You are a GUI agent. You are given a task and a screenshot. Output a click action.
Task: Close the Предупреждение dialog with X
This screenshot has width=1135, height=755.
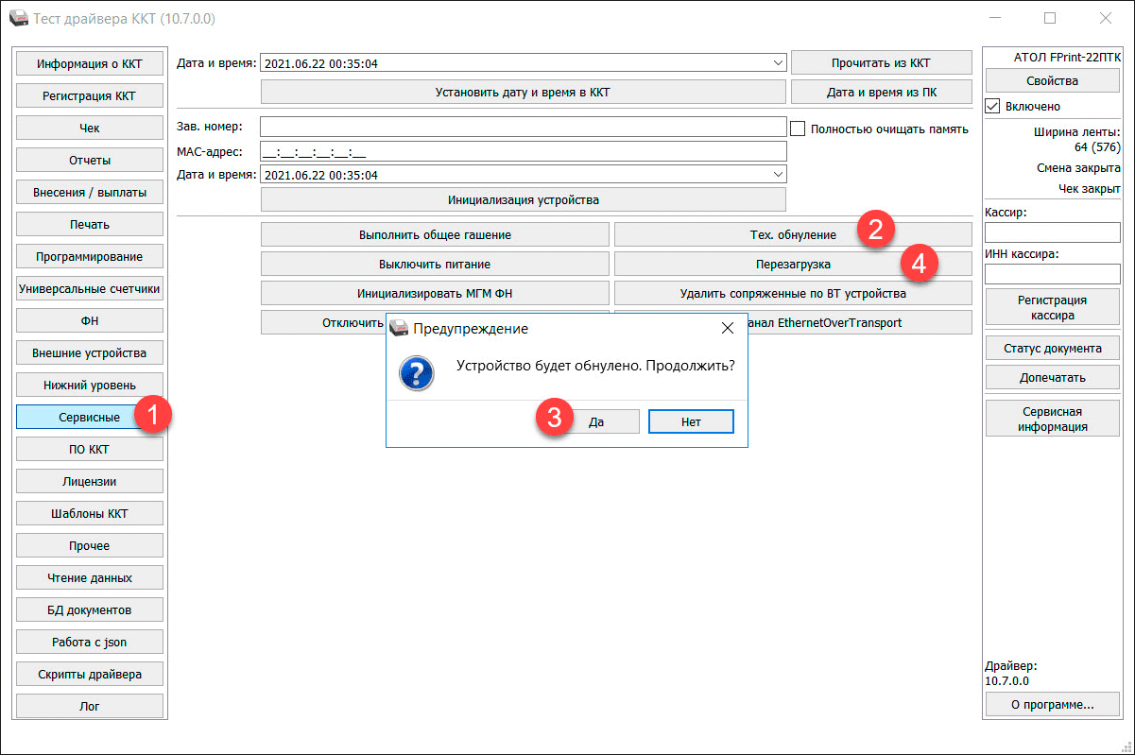727,329
